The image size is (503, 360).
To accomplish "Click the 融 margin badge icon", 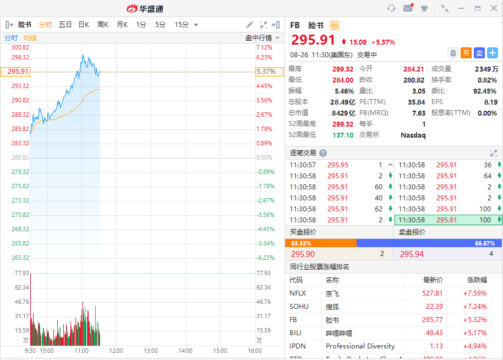I will pyautogui.click(x=335, y=25).
